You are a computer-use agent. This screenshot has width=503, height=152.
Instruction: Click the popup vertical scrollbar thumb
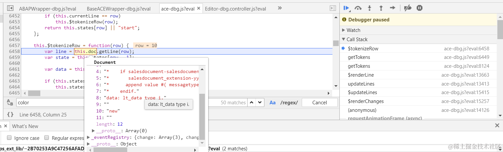click(202, 117)
